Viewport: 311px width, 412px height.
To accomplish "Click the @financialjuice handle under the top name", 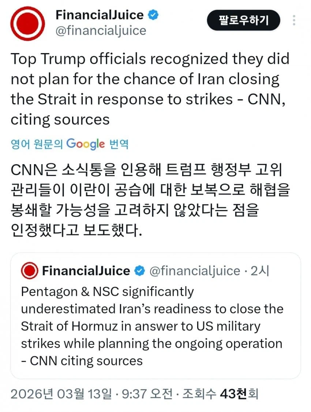I will pos(101,31).
